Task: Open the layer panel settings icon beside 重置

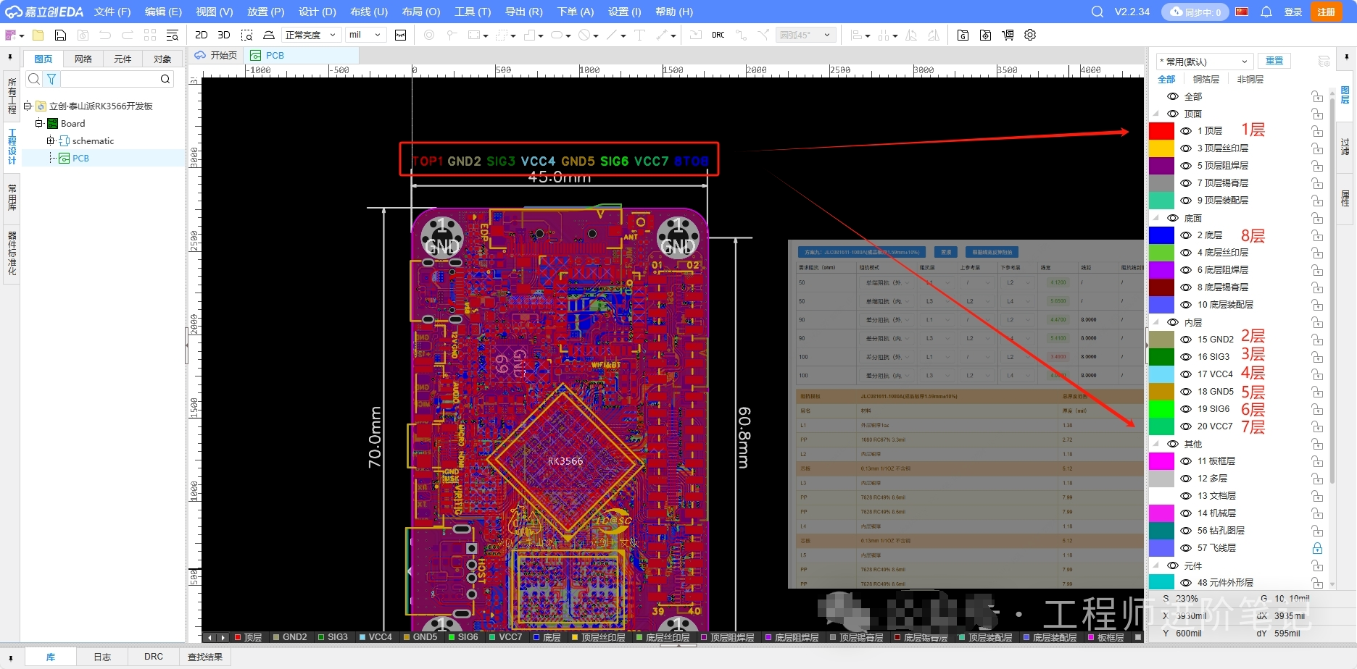Action: click(x=1324, y=61)
